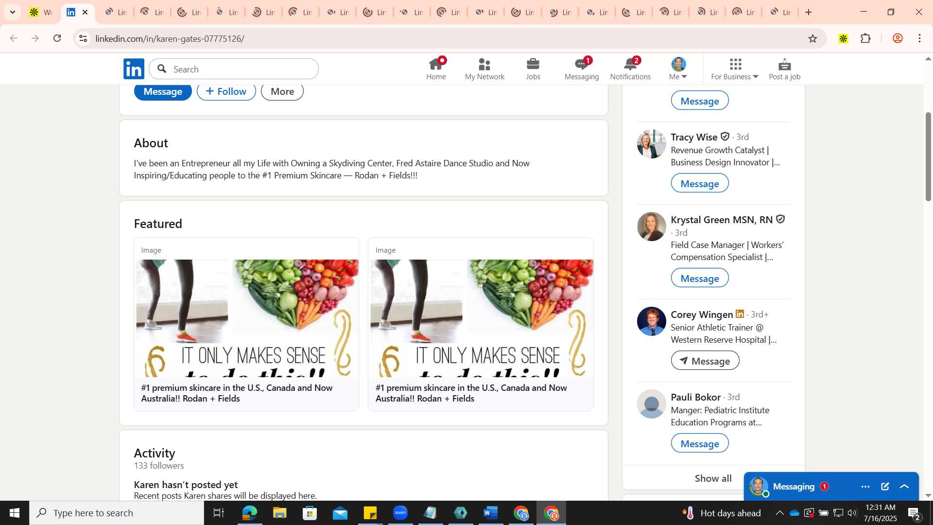Open Zoom from the taskbar
This screenshot has height=525, width=933.
[400, 513]
